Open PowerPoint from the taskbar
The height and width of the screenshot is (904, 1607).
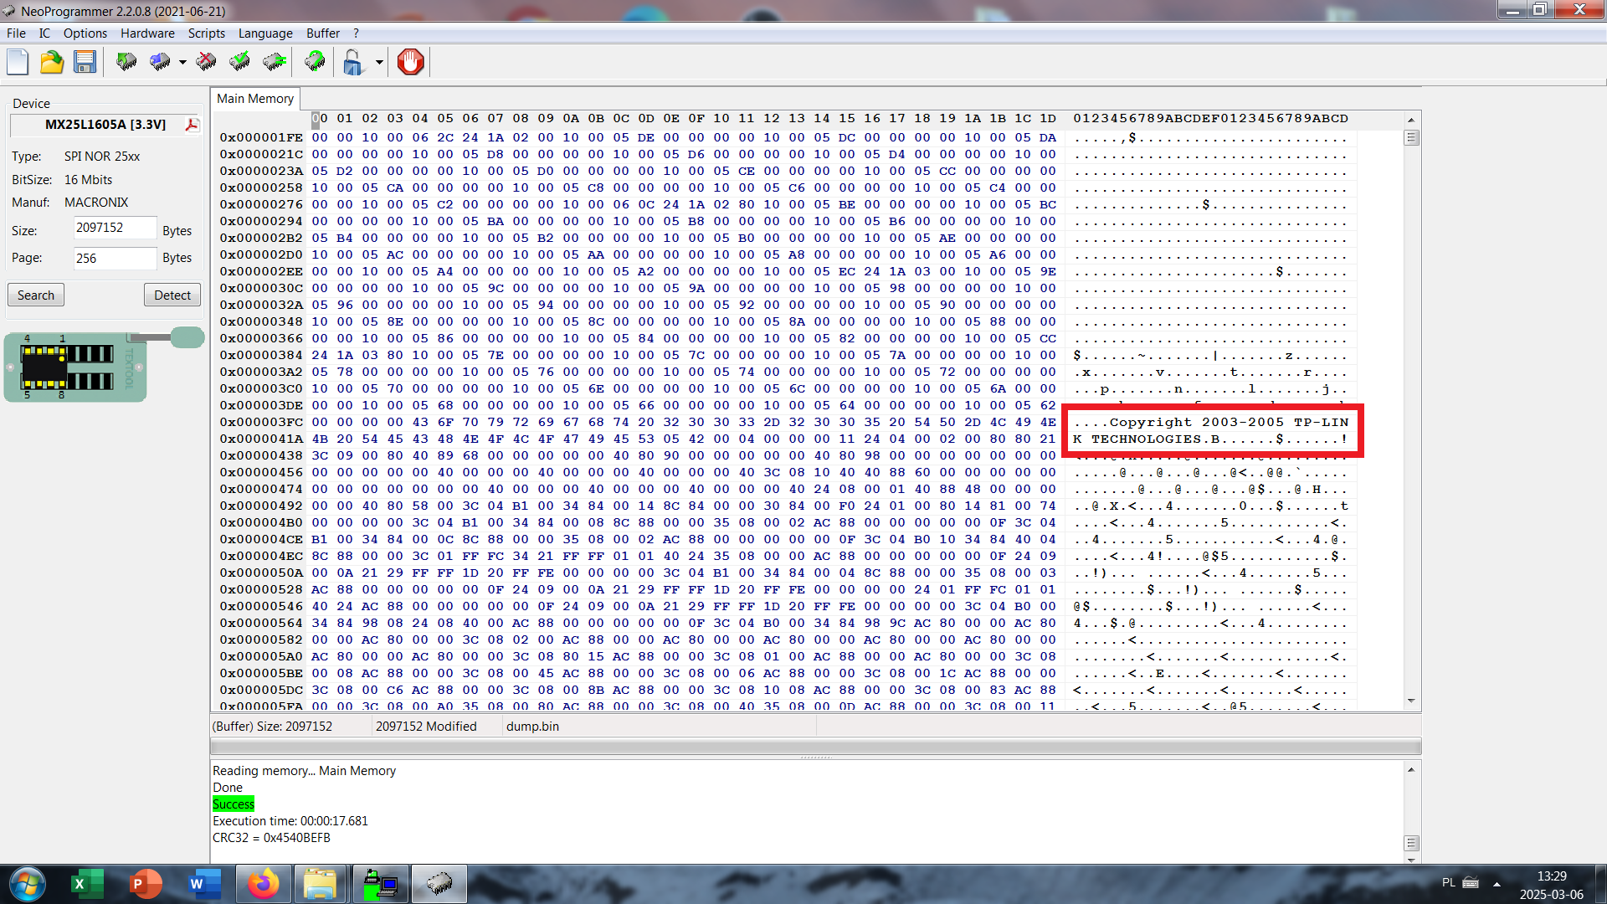[146, 884]
